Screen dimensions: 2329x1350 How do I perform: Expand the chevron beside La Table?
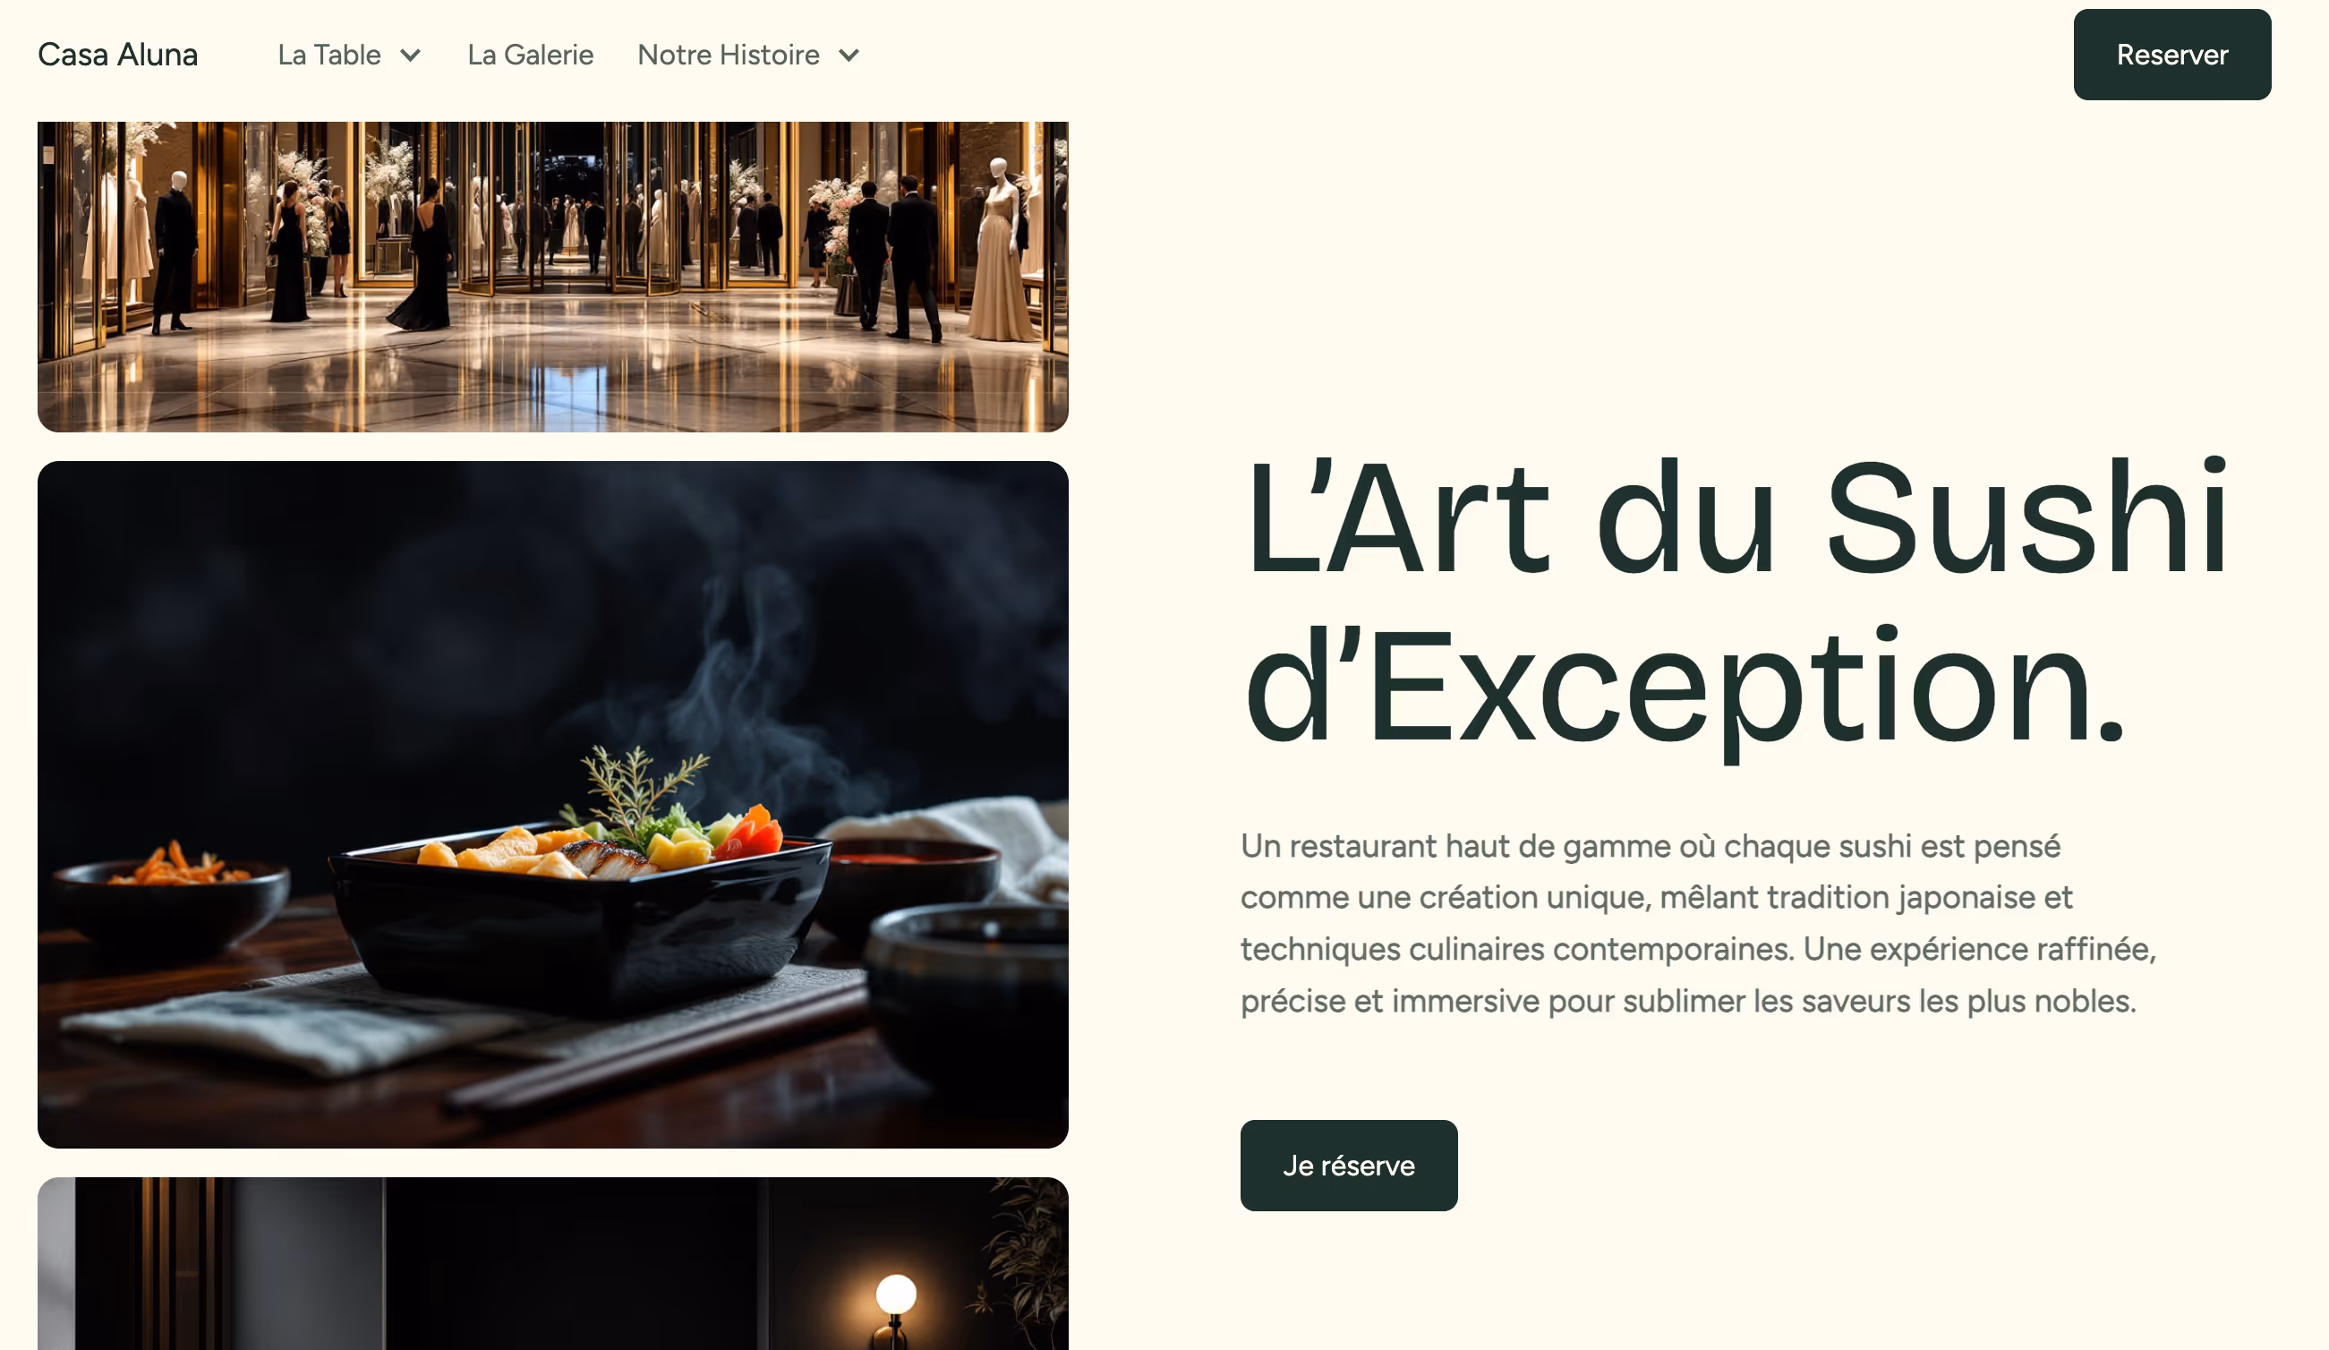(410, 56)
